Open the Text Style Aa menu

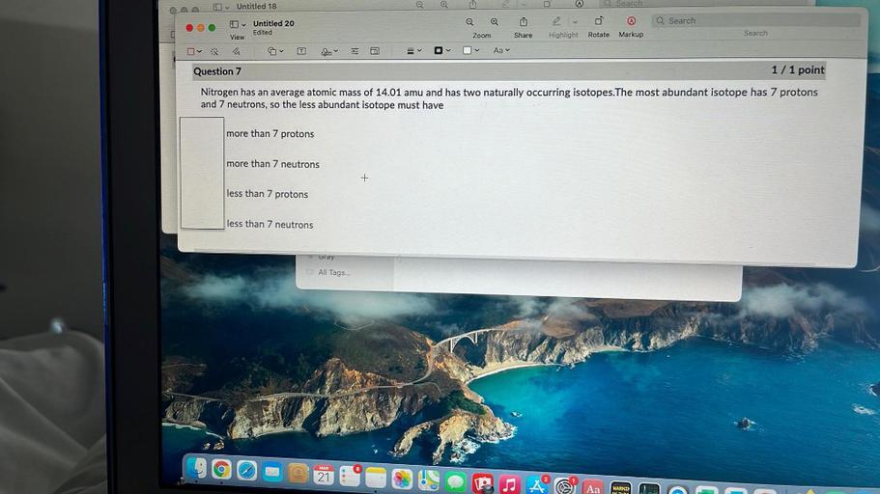(501, 50)
